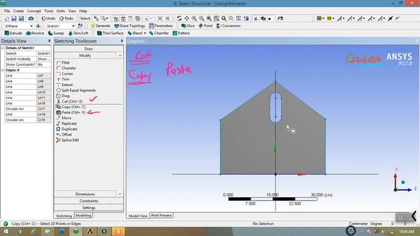Click the New Plane icon
This screenshot has height=236, width=420.
[x=38, y=26]
